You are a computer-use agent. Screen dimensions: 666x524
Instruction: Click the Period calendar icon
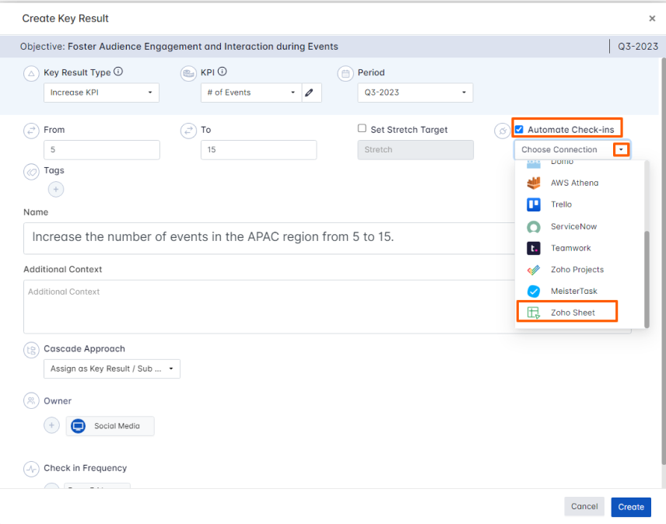345,73
